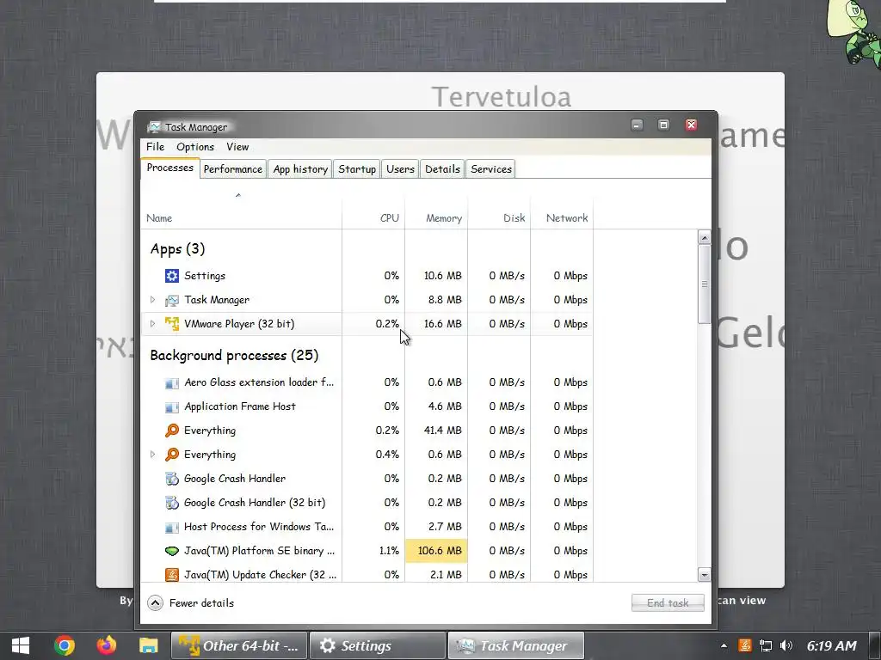Image resolution: width=881 pixels, height=660 pixels.
Task: Expand the VMware Player process group
Action: click(x=152, y=324)
